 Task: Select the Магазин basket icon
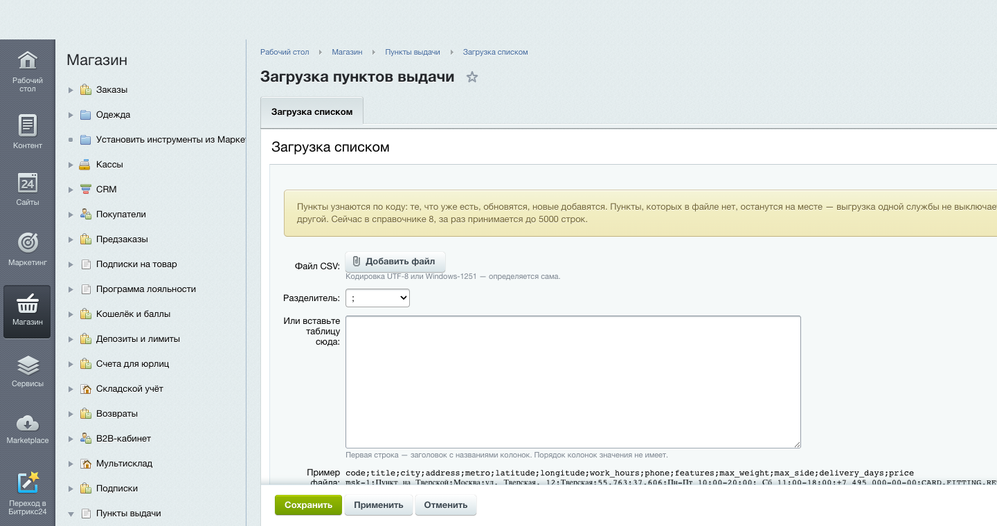28,302
